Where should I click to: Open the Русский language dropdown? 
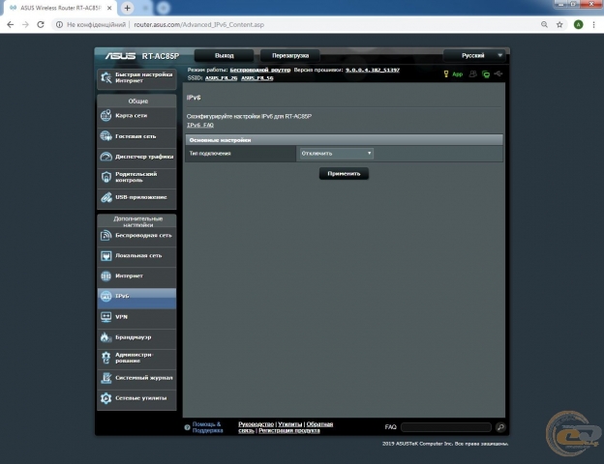[x=474, y=55]
